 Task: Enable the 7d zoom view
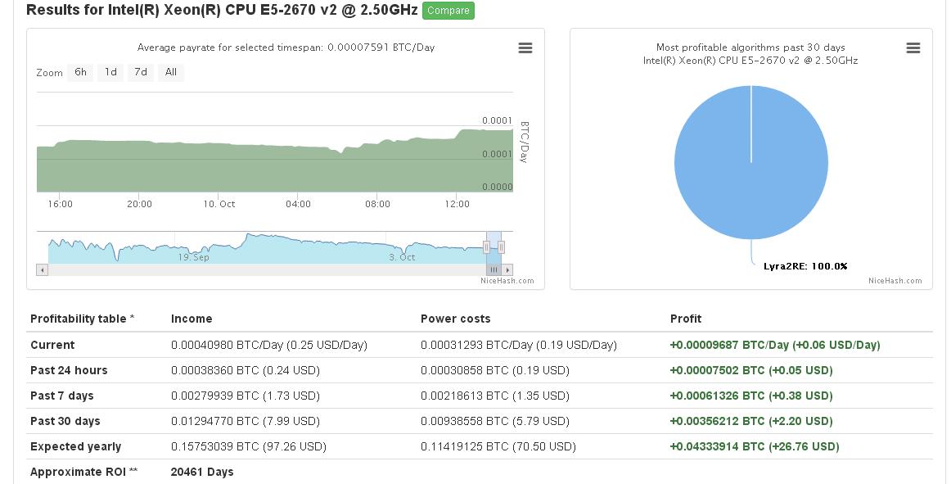139,72
